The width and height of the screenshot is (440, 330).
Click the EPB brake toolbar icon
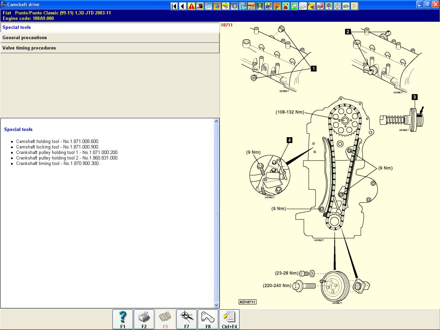(x=269, y=6)
